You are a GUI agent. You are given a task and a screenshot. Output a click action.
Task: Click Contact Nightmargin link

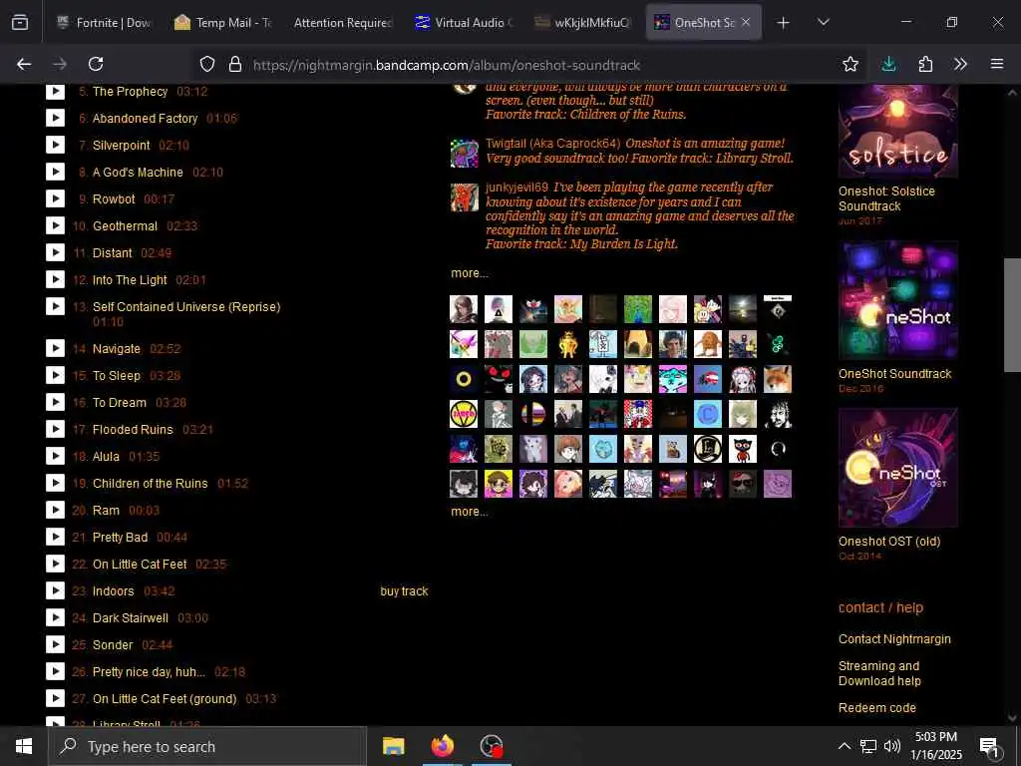(894, 639)
